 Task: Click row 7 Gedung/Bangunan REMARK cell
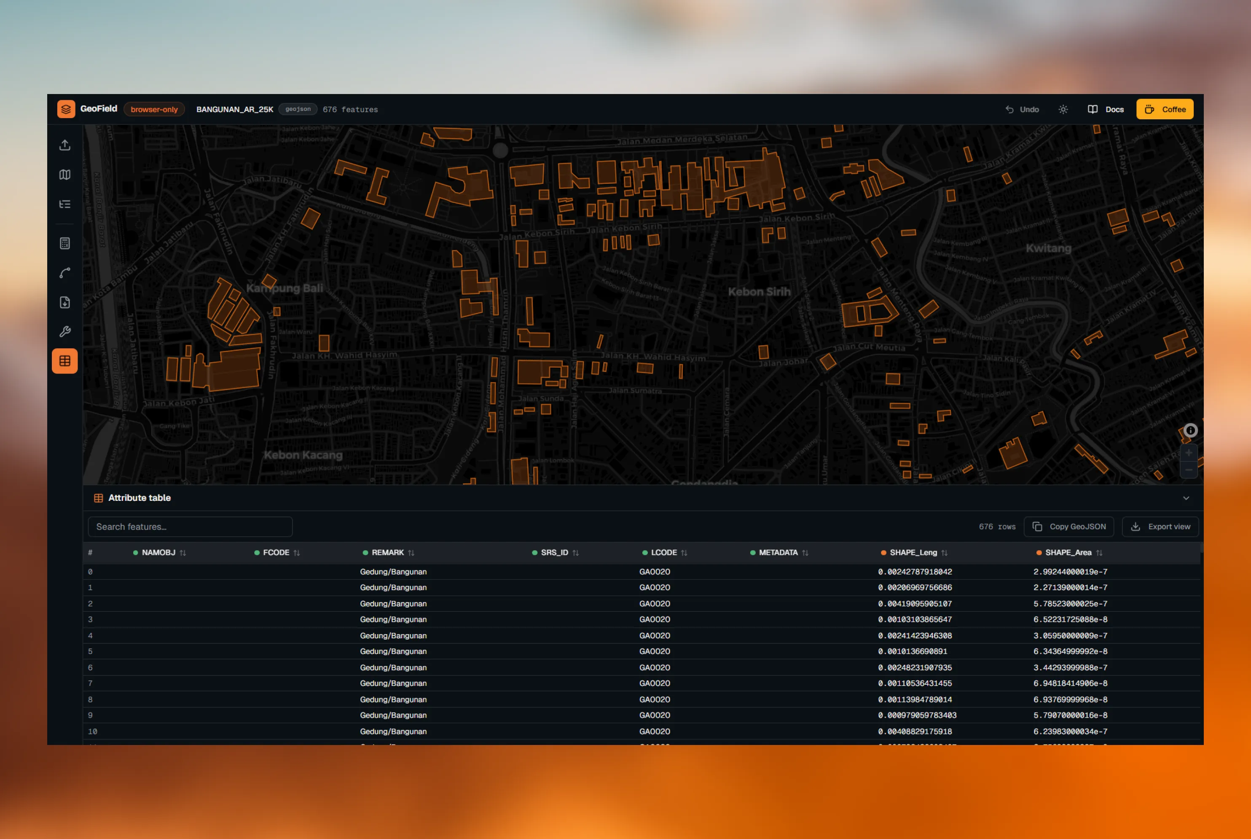point(393,683)
